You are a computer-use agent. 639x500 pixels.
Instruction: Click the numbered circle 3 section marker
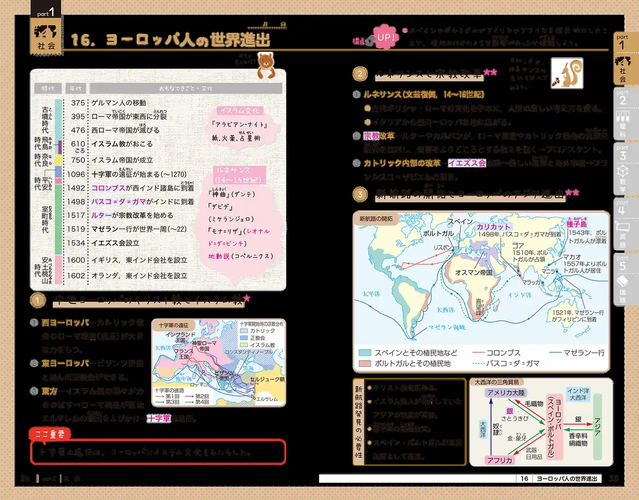[360, 194]
